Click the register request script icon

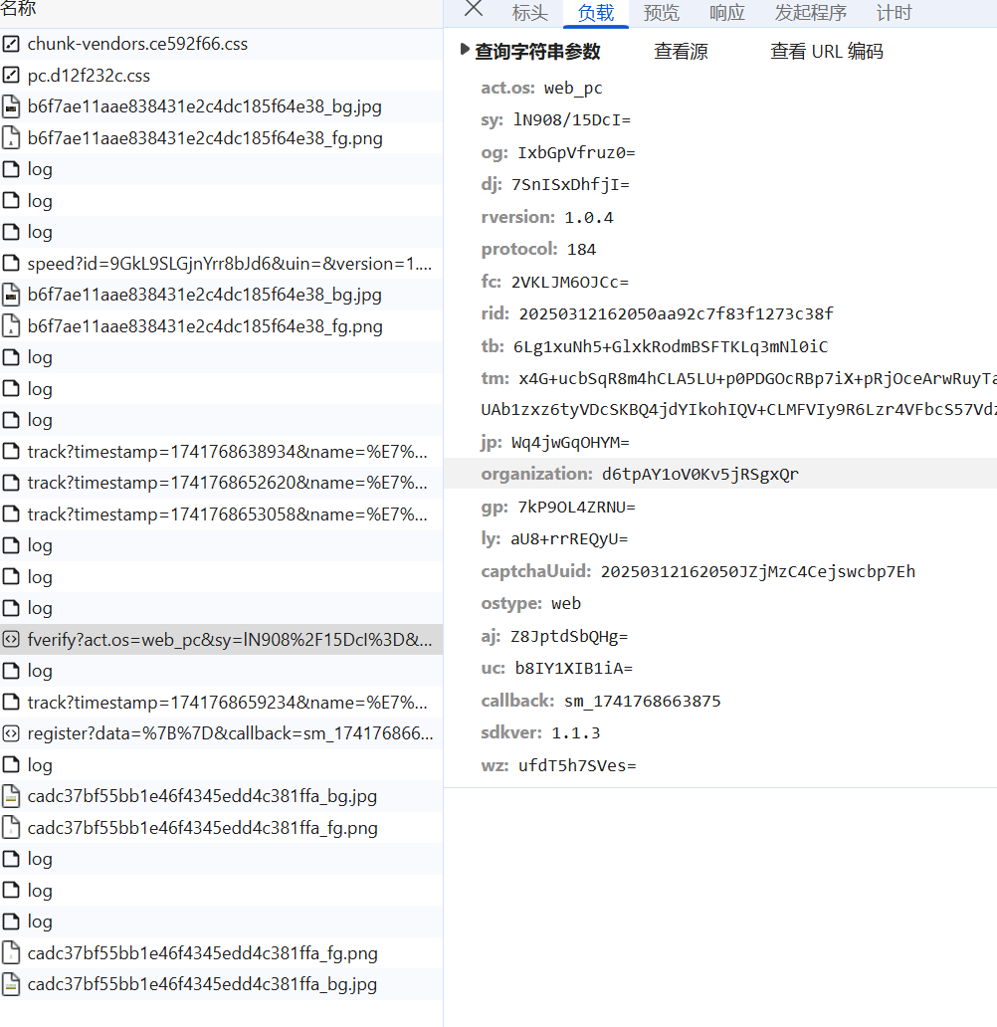tap(11, 733)
